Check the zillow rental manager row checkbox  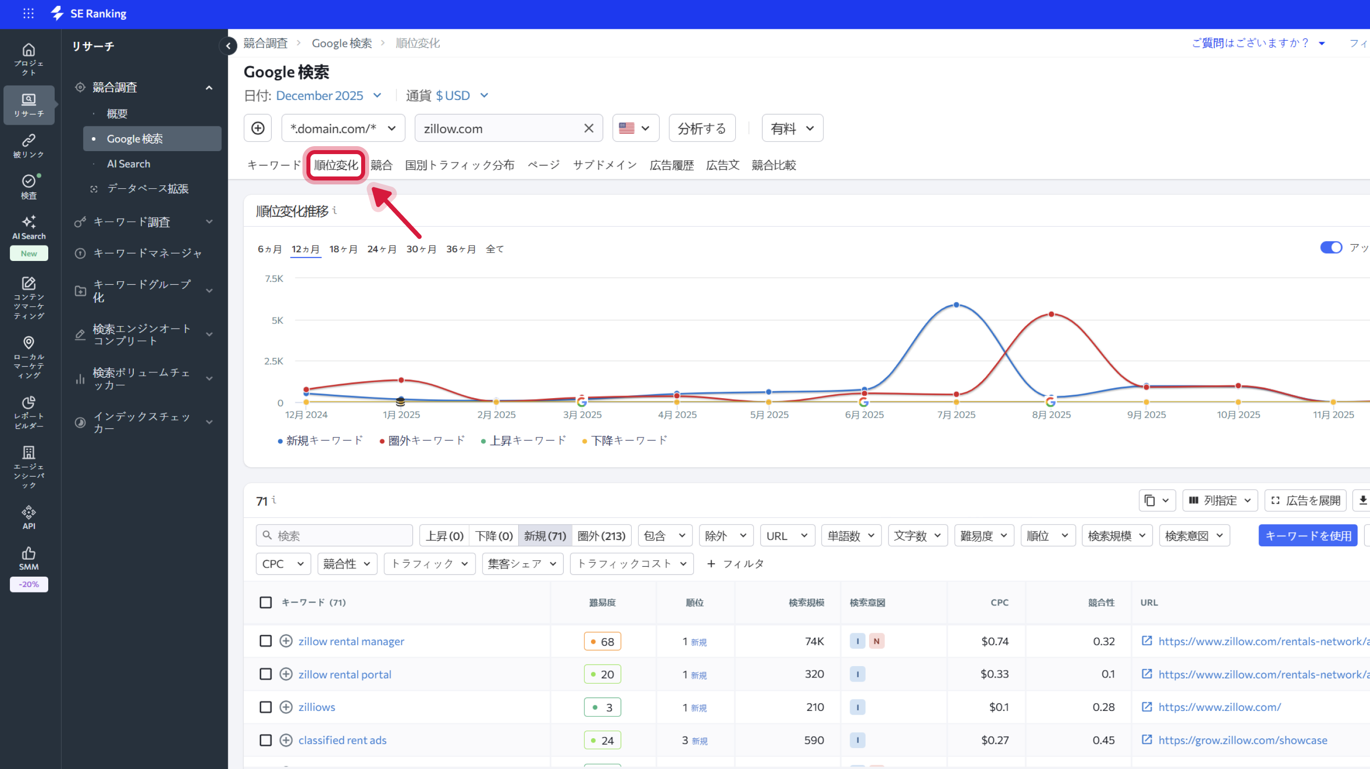(266, 641)
